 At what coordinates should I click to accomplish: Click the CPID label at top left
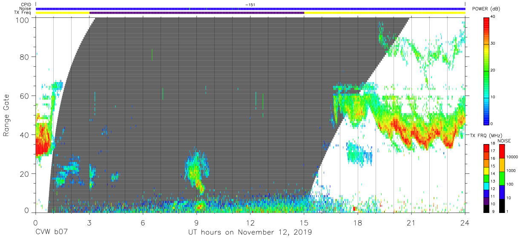pyautogui.click(x=25, y=5)
